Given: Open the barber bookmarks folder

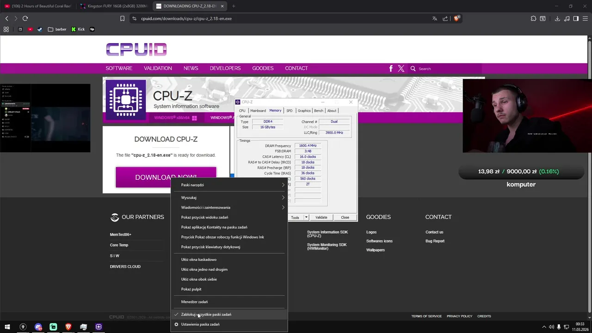Looking at the screenshot, I should click(x=57, y=29).
